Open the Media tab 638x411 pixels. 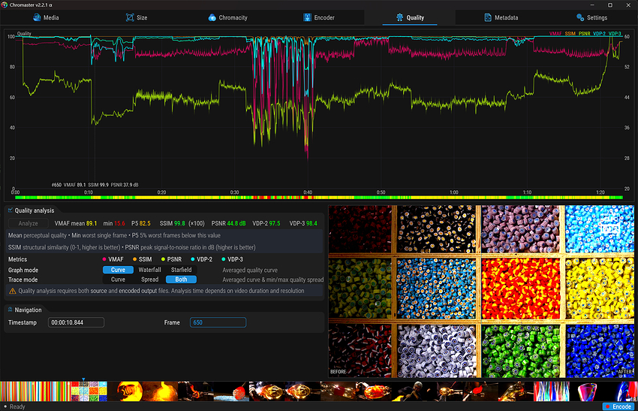[x=46, y=17]
